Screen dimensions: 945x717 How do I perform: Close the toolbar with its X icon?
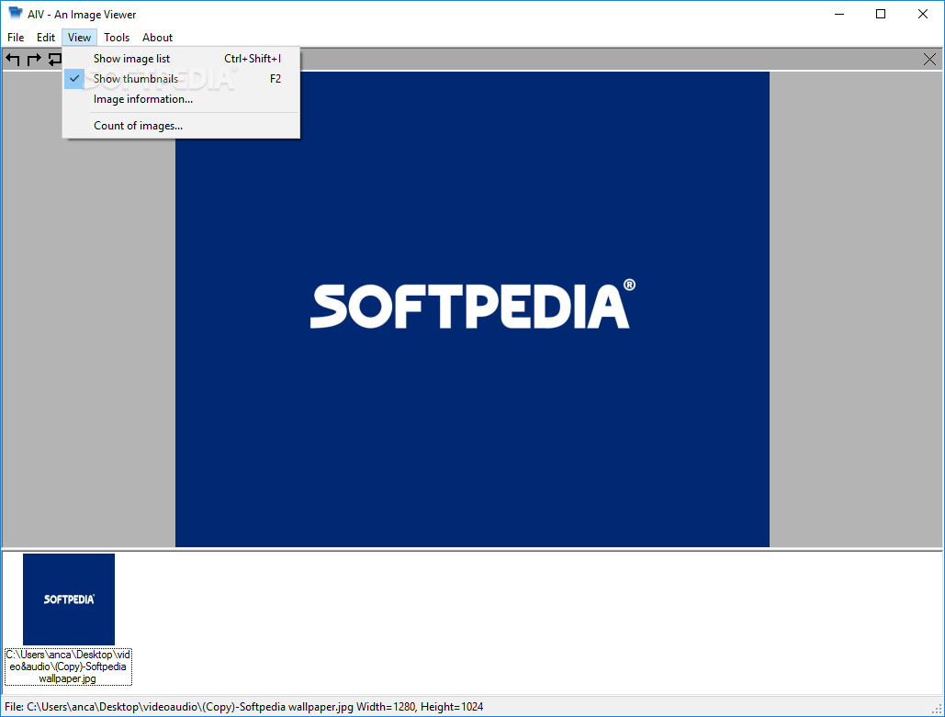929,59
